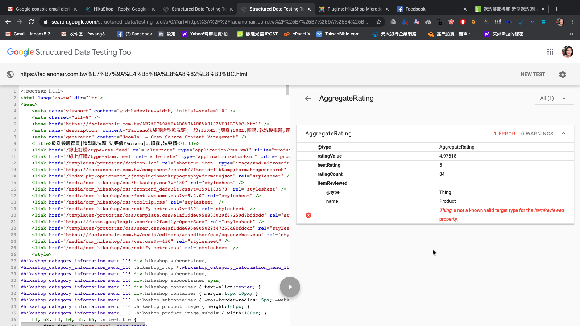This screenshot has height=326, width=580.
Task: Open the cPanel X bookmark
Action: coord(297,34)
